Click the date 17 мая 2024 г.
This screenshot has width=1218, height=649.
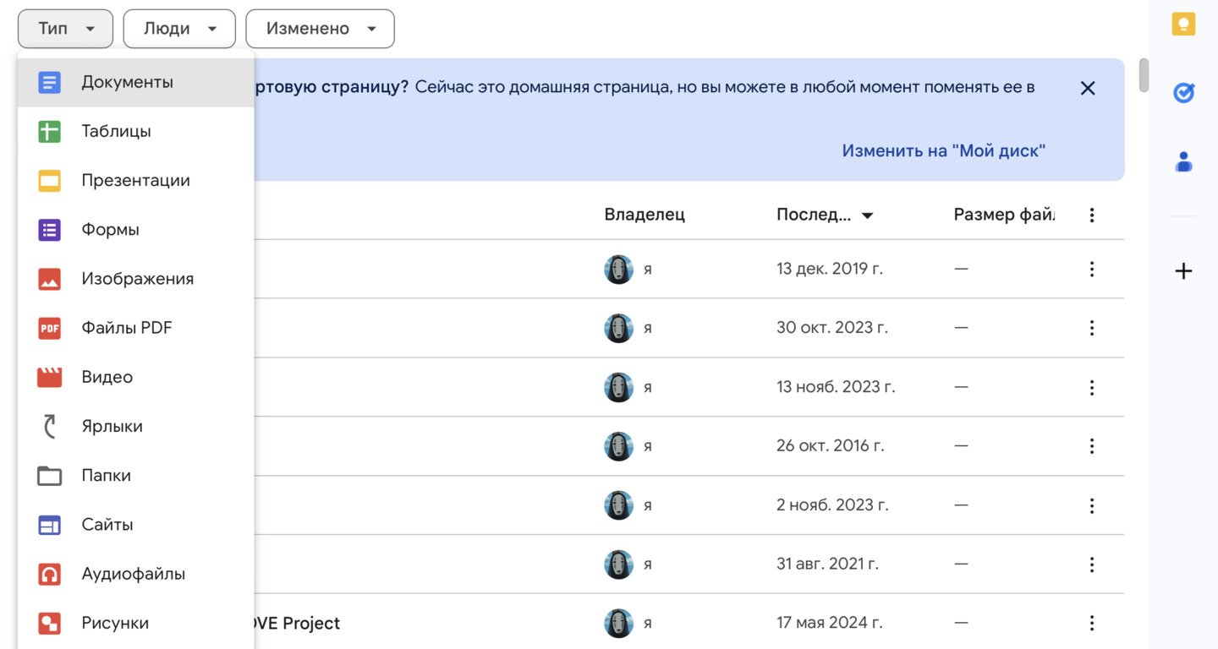click(x=830, y=623)
